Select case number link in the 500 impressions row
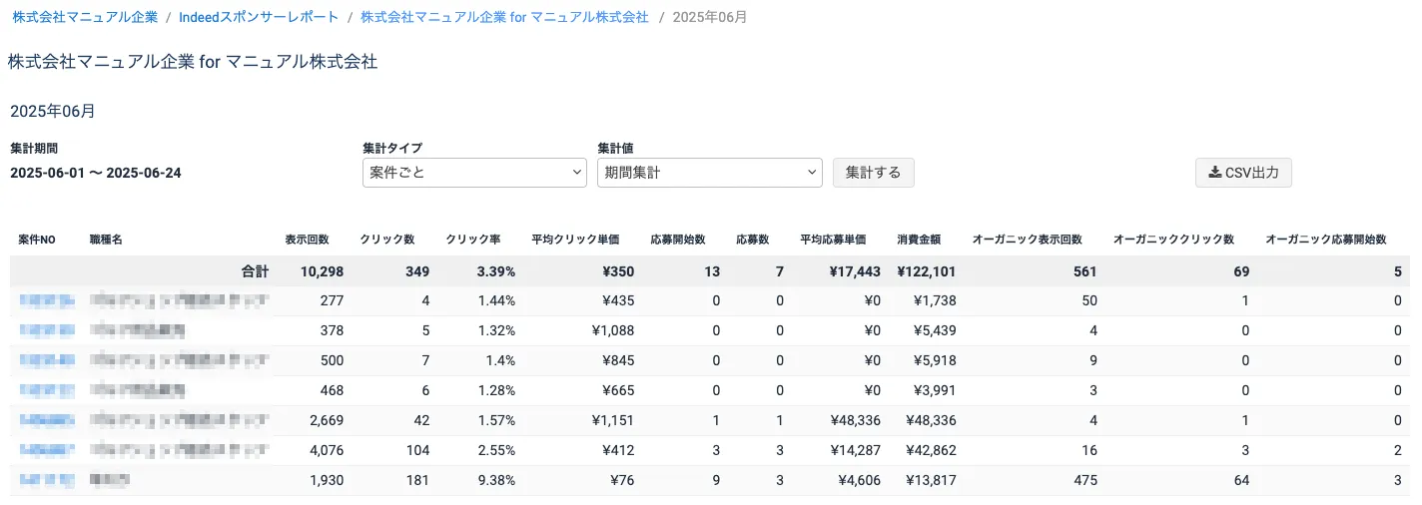Viewport: 1422px width, 505px height. [46, 360]
